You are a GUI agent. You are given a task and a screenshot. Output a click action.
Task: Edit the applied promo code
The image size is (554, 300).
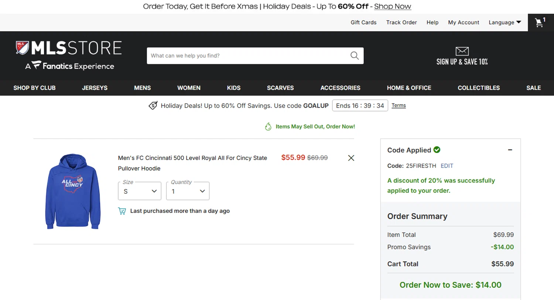point(447,166)
